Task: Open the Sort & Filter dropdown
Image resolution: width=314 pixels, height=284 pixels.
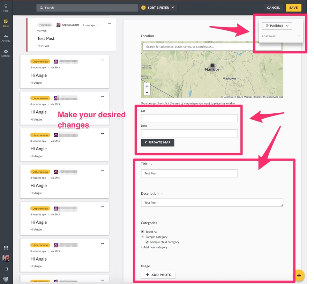Action: coord(158,8)
